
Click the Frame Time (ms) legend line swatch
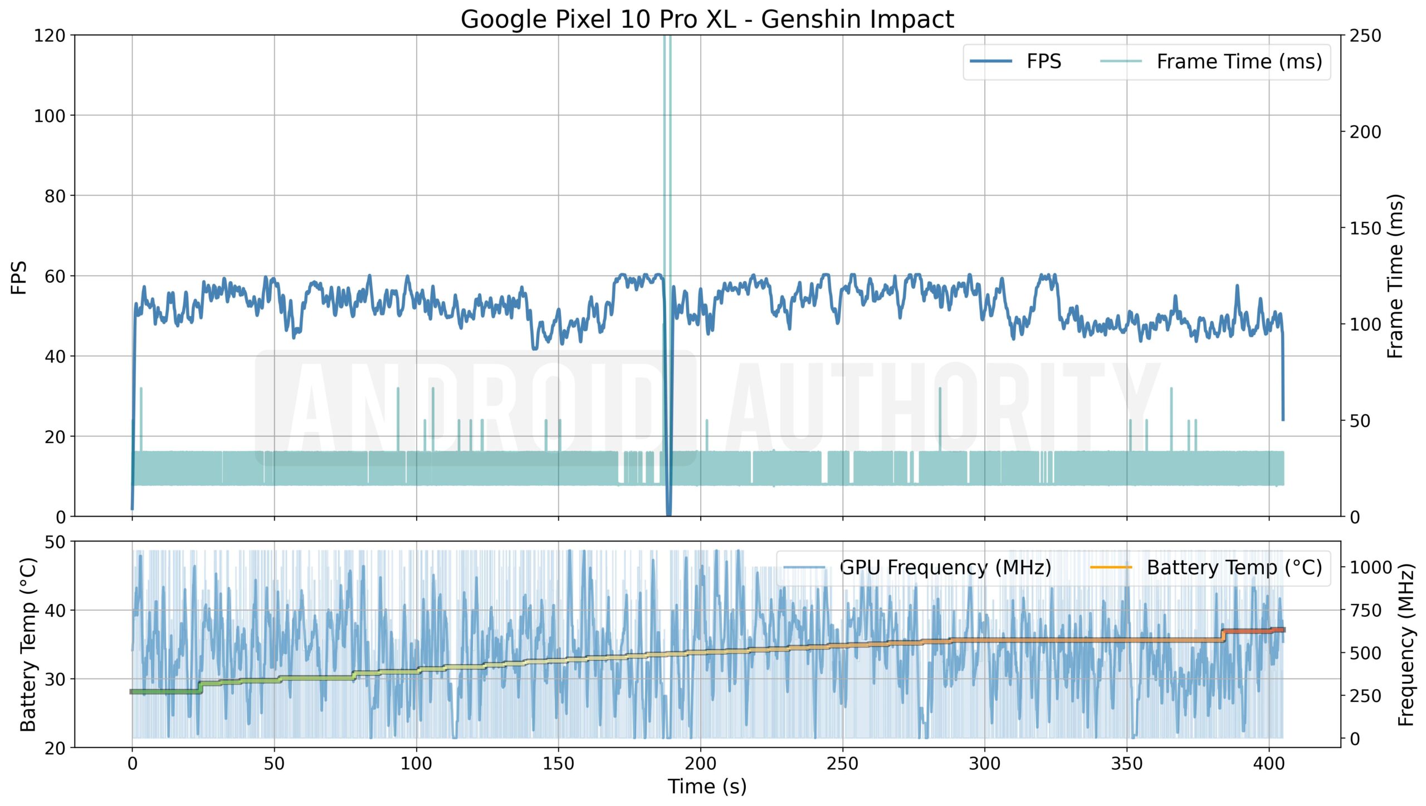(1121, 61)
